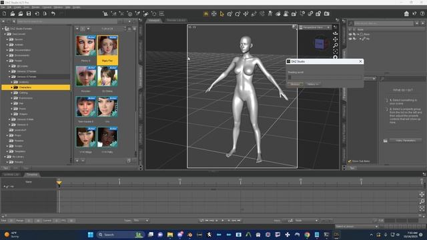Click the View Parameters button
The width and height of the screenshot is (427, 240).
pos(406,141)
